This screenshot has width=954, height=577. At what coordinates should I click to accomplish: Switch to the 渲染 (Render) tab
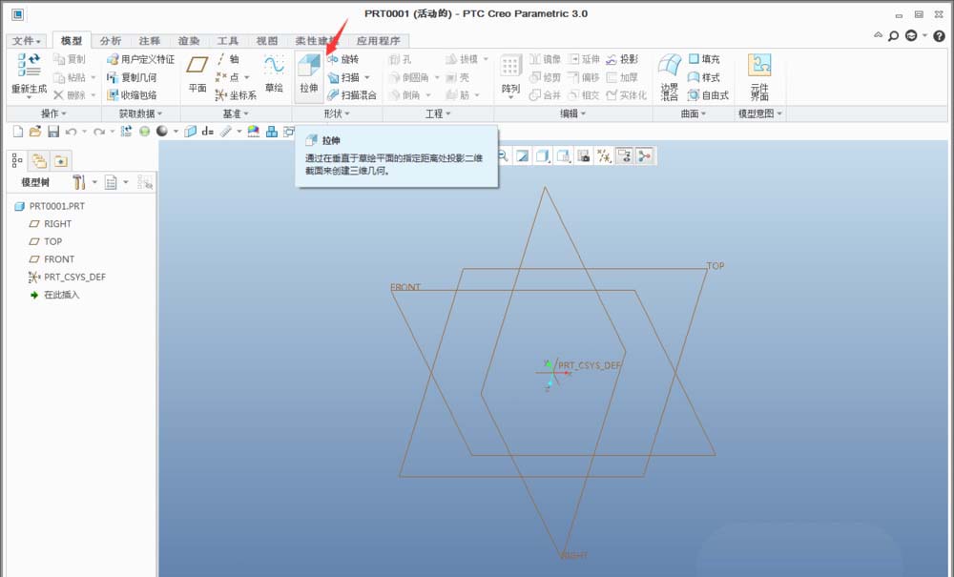[189, 41]
